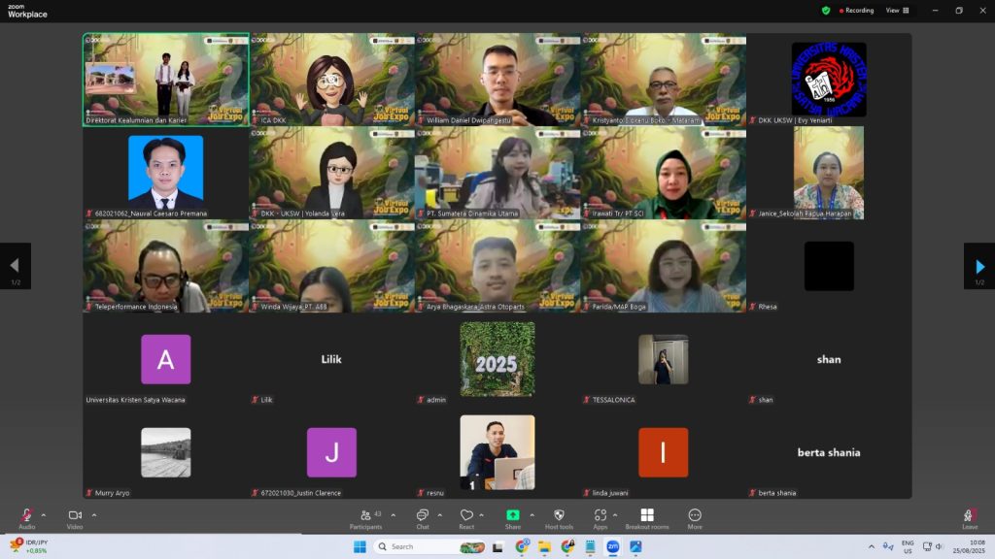Click the React heart icon
The height and width of the screenshot is (559, 995).
click(466, 515)
